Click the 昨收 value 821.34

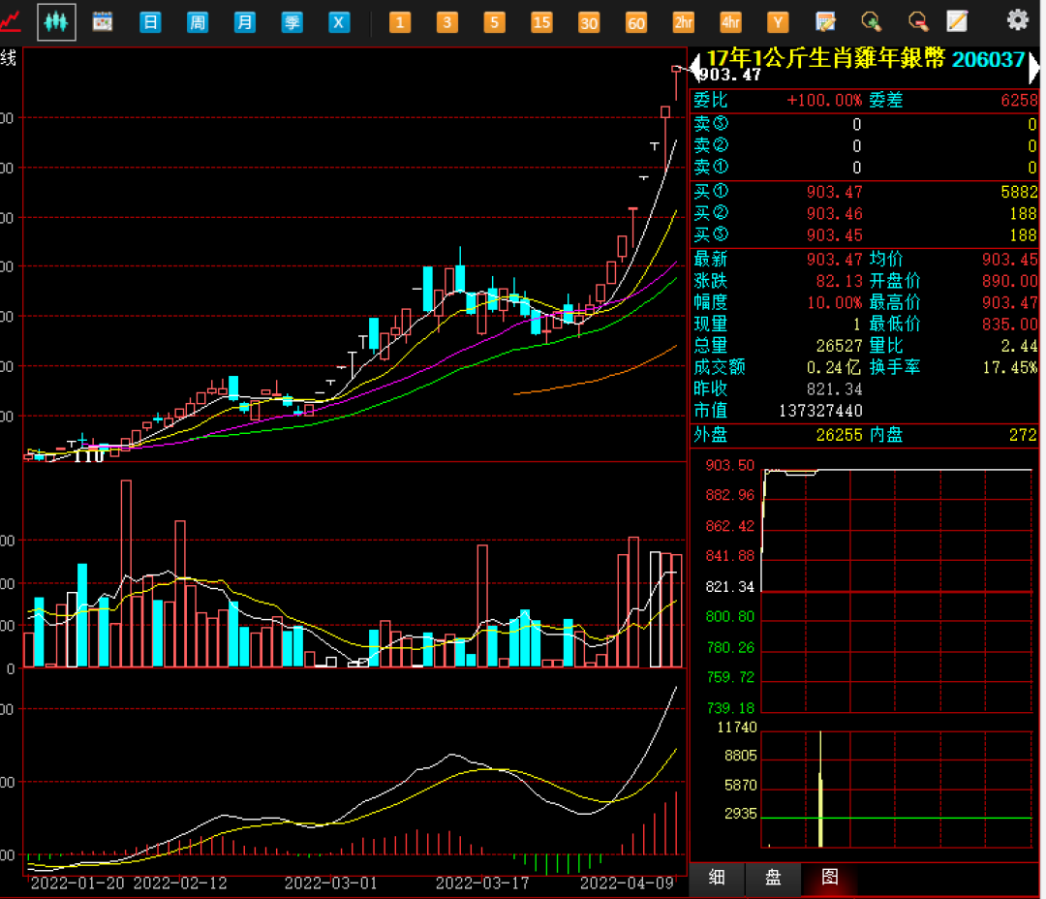(x=835, y=388)
